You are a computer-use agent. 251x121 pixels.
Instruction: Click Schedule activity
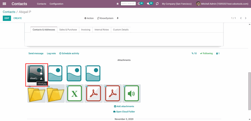(69, 53)
